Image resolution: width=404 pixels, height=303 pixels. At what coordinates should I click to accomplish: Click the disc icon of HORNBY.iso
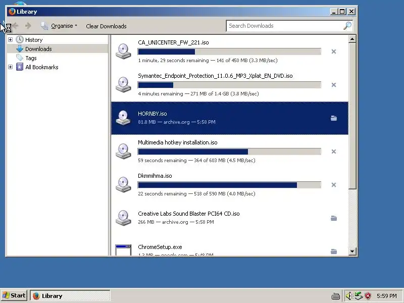point(123,118)
